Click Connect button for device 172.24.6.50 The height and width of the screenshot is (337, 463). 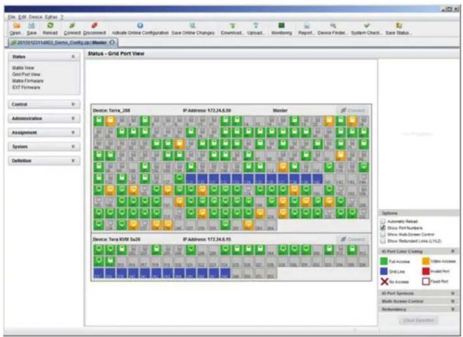[x=353, y=110]
